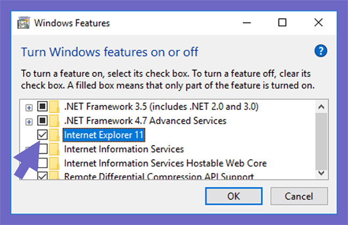Click the scroll up arrow of the feature list
Viewport: 348px width, 225px height.
(321, 107)
